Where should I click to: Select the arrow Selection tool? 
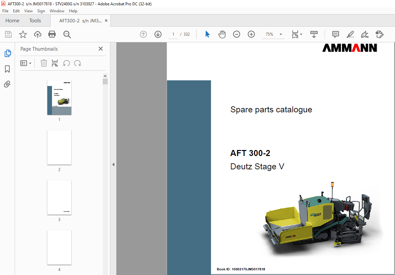click(x=207, y=34)
